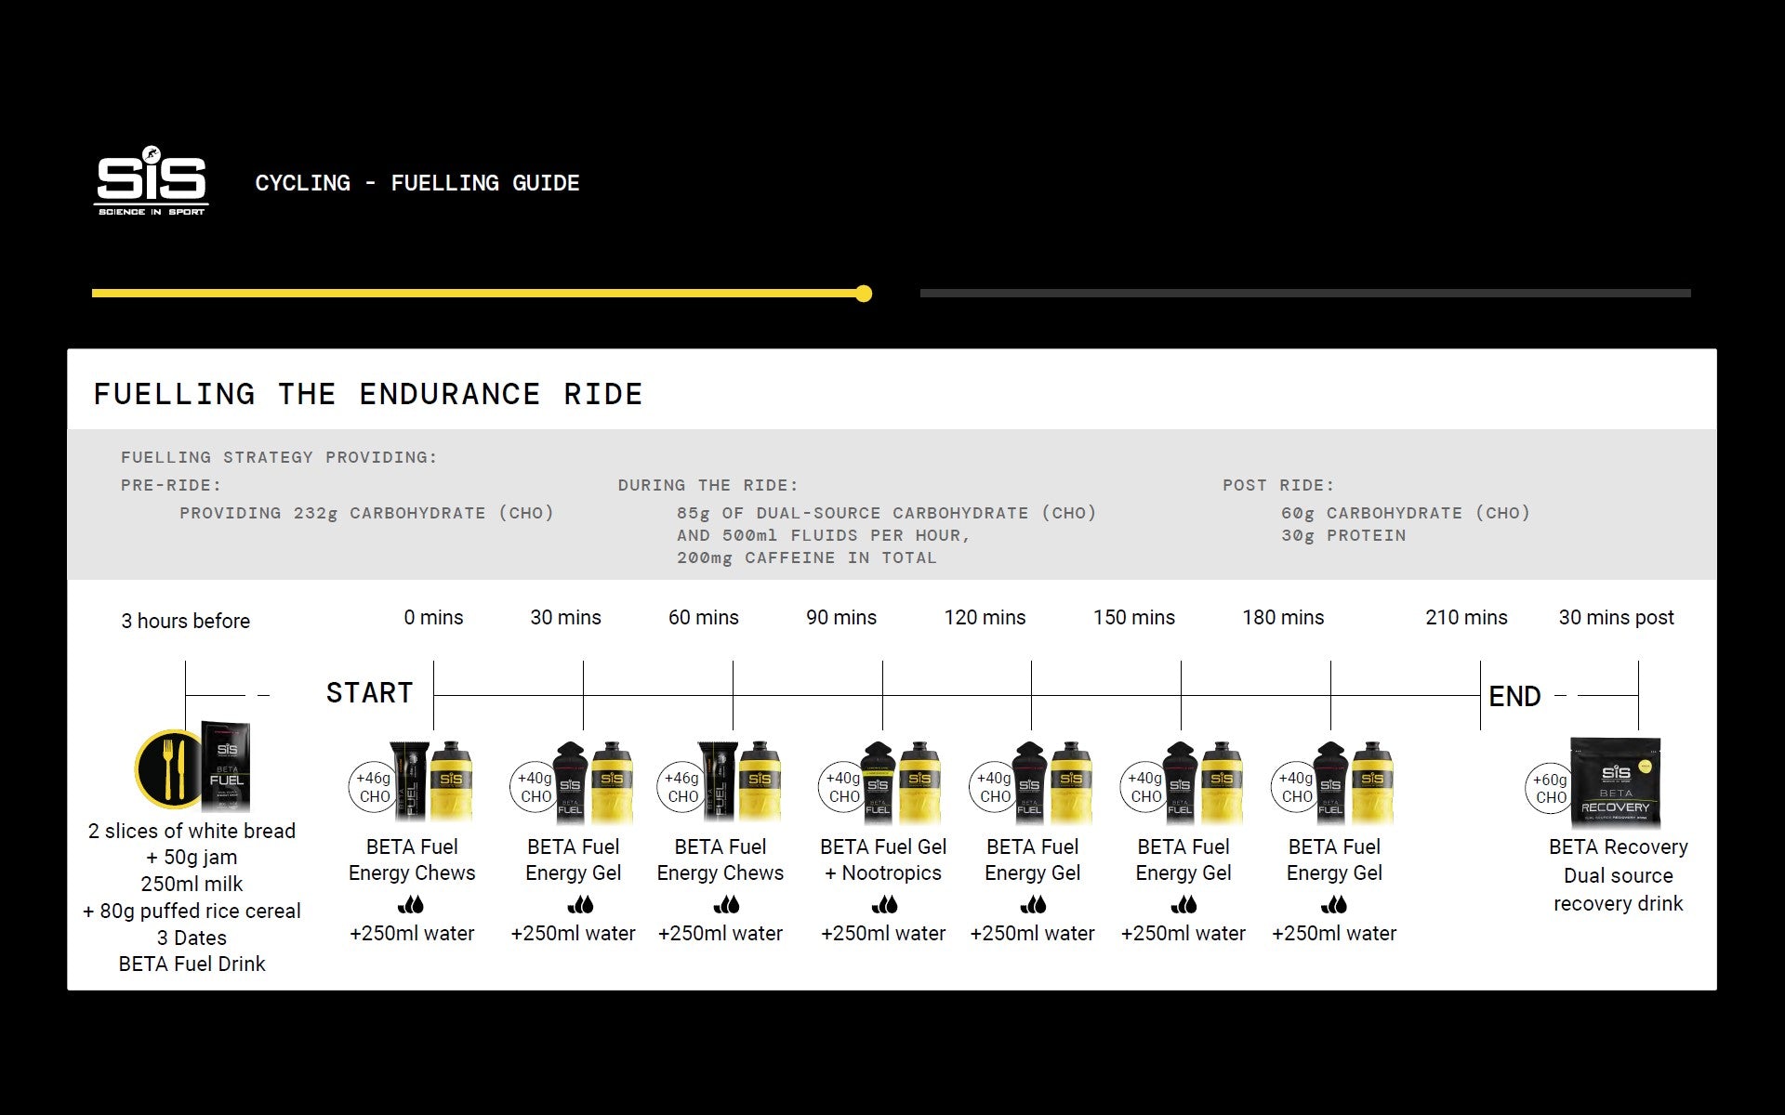Click the 30 mins post timeline label
Image resolution: width=1785 pixels, height=1115 pixels.
click(x=1616, y=617)
